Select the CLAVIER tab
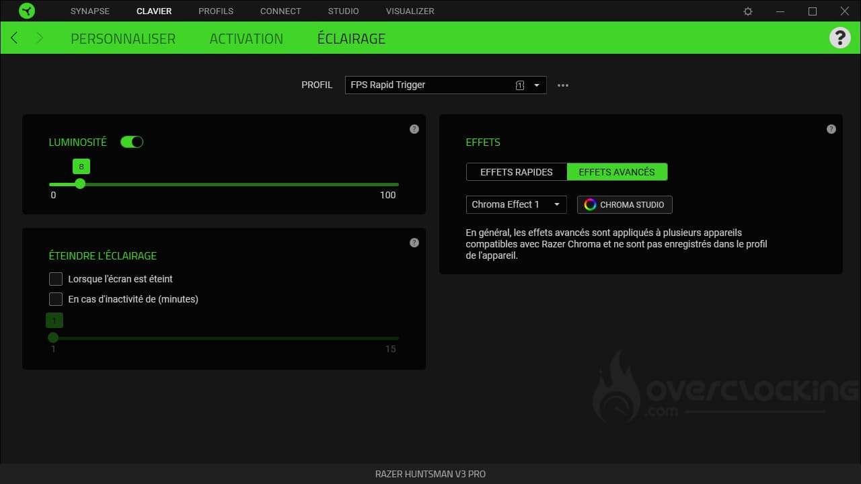Image resolution: width=861 pixels, height=484 pixels. click(154, 11)
